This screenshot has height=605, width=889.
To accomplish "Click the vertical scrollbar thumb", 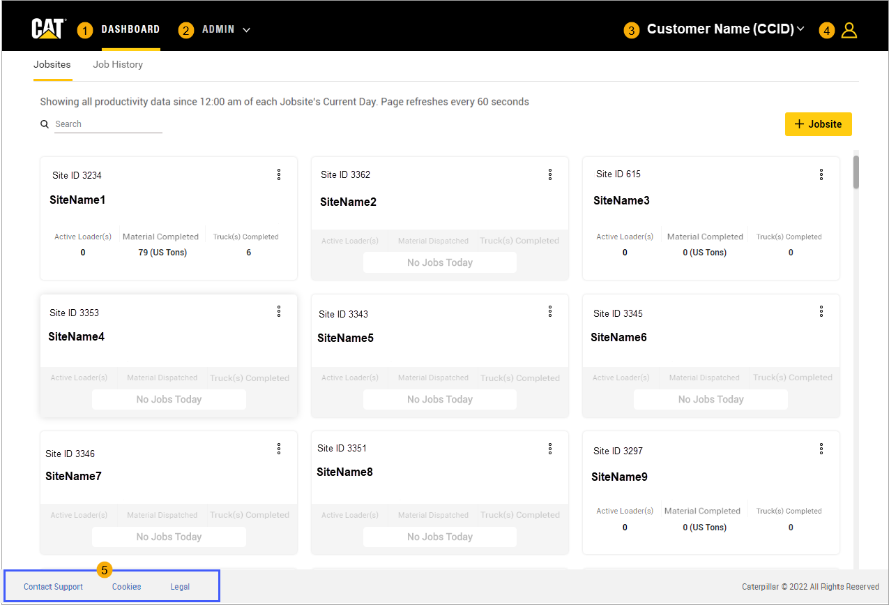I will pos(856,172).
